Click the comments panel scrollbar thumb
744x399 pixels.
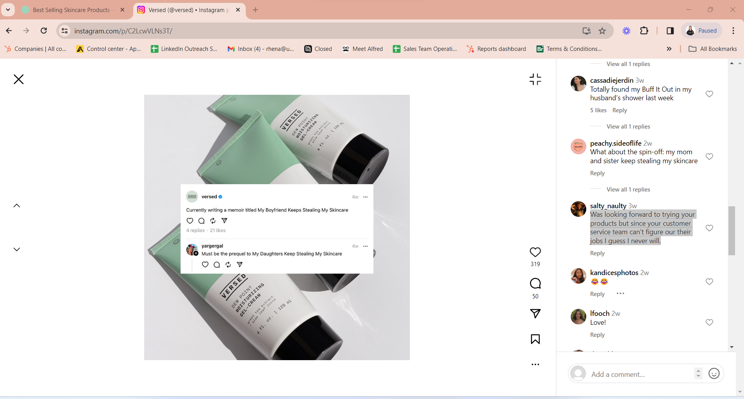(x=732, y=230)
